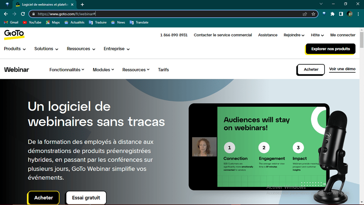This screenshot has height=205, width=364.
Task: Bookmark this page with the star icon
Action: (313, 14)
